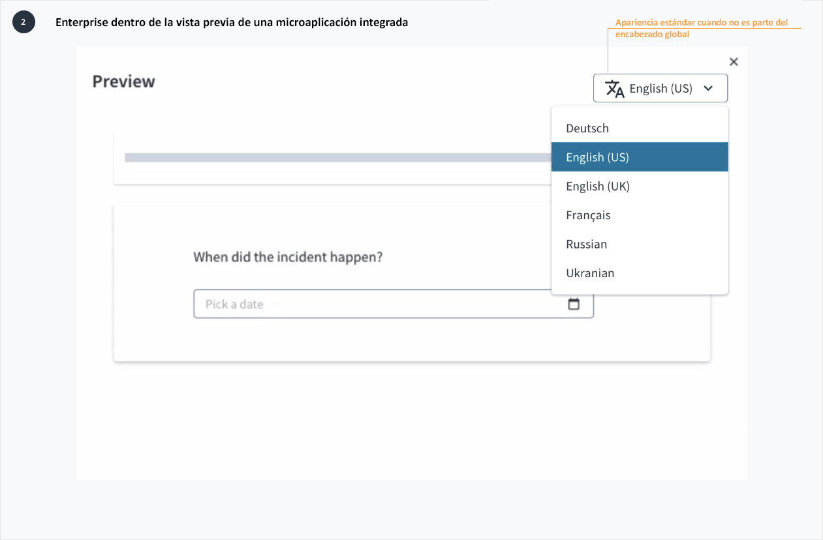Select Deutsch from the language list
This screenshot has height=540, width=823.
(640, 128)
